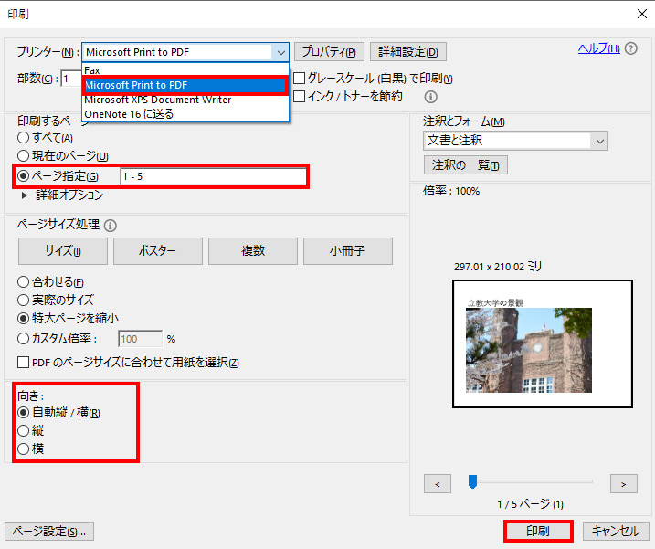655x549 pixels.
Task: Check the インク/トナーを節約 option
Action: pos(299,96)
